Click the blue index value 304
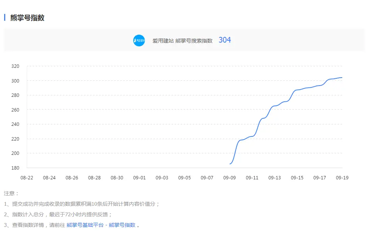The height and width of the screenshot is (234, 366). point(225,40)
